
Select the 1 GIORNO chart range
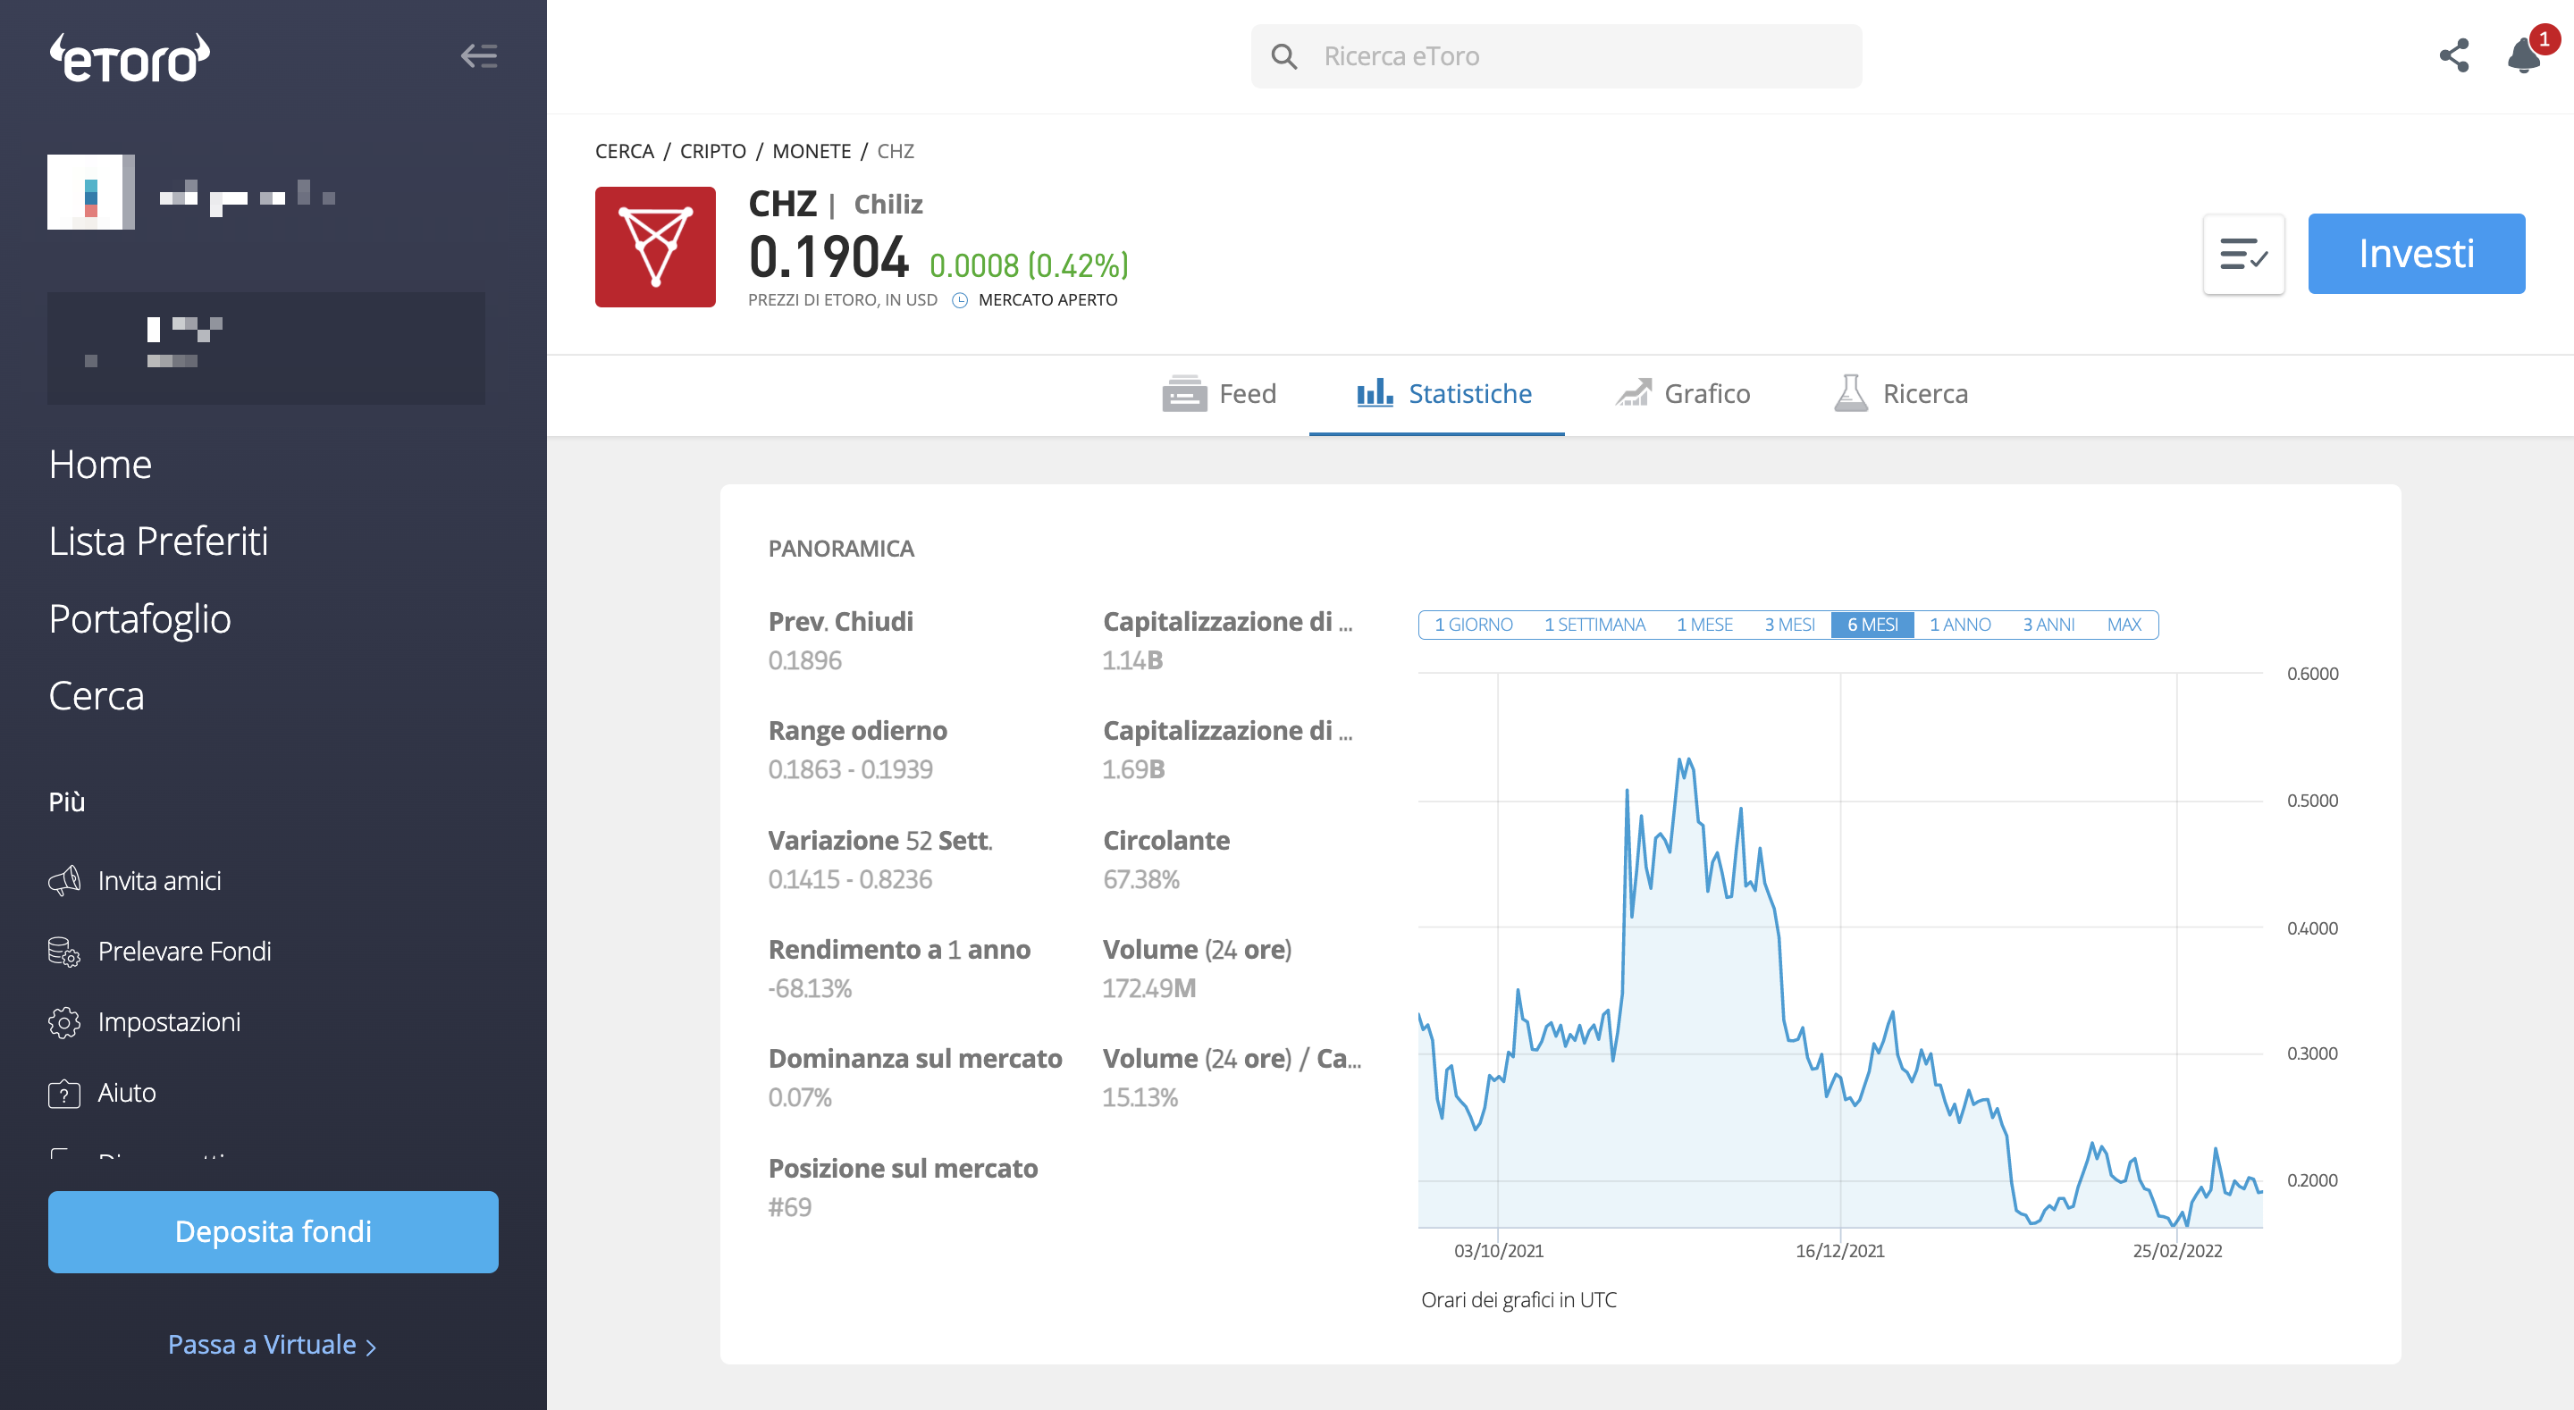pyautogui.click(x=1473, y=625)
